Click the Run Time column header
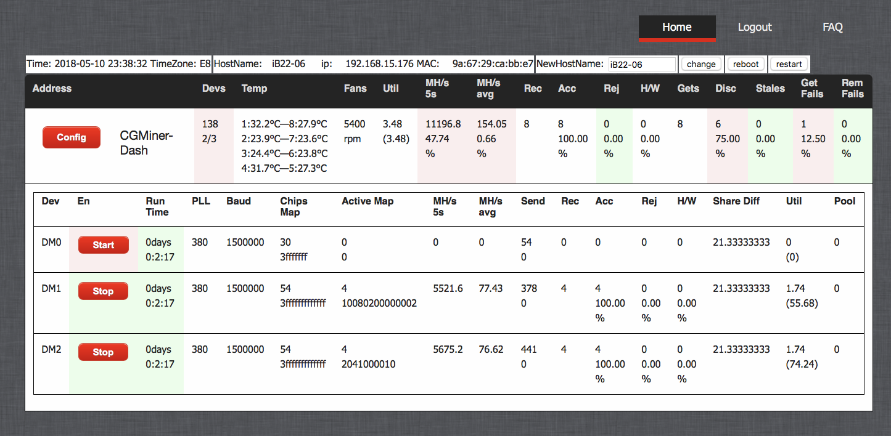 (157, 206)
